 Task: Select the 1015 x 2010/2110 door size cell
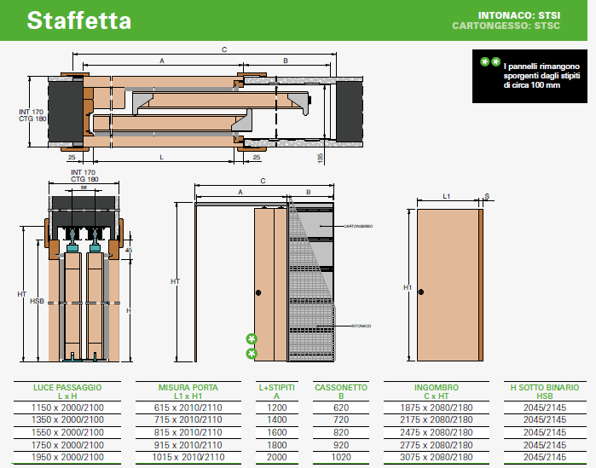183,456
